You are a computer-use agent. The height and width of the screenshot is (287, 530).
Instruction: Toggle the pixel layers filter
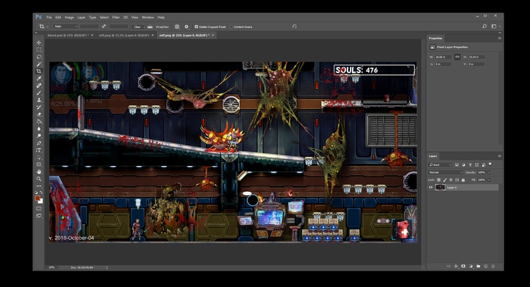tap(456, 165)
